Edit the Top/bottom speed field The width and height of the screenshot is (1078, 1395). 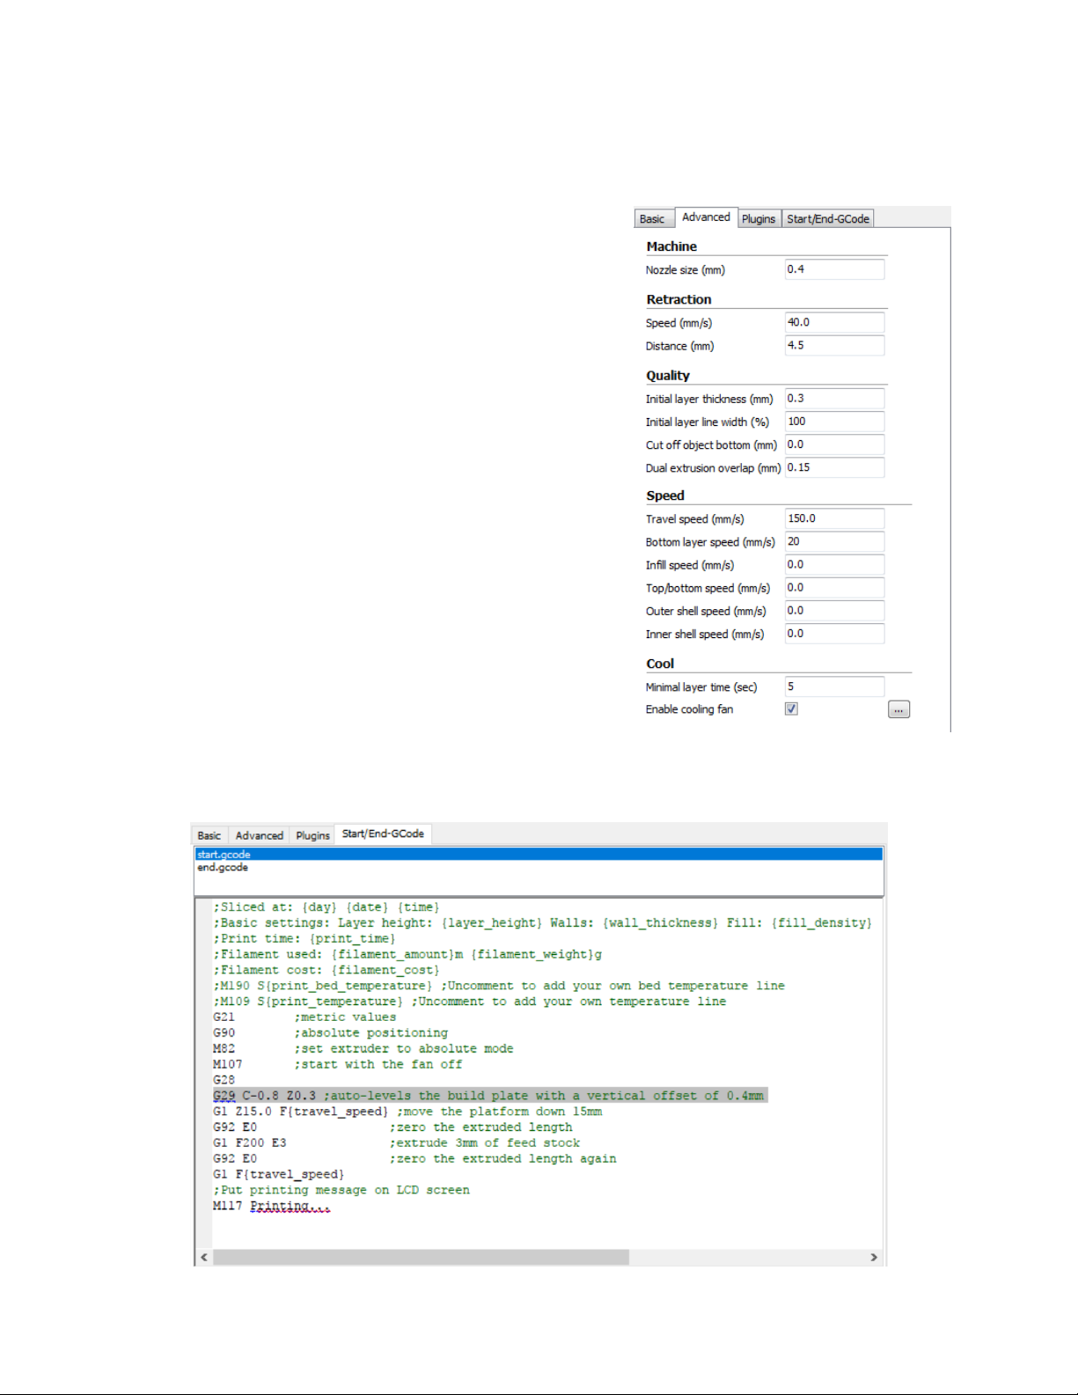point(834,587)
